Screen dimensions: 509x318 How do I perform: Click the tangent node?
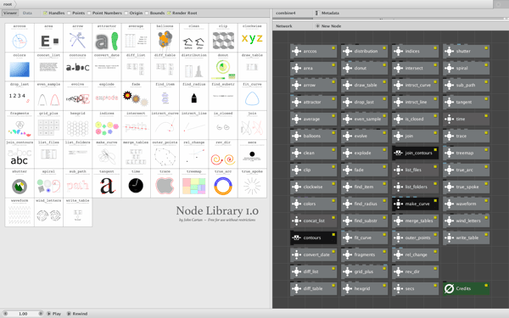466,102
